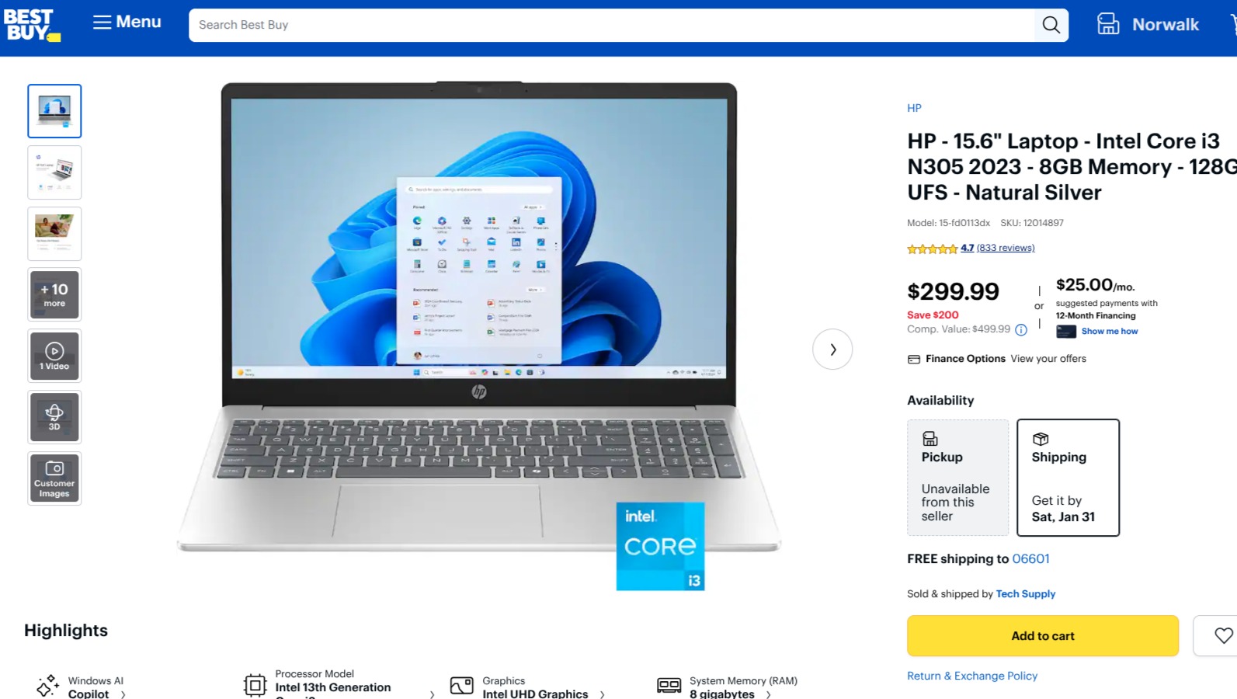Click the Comp. Value info icon
This screenshot has height=699, width=1237.
pos(1021,329)
